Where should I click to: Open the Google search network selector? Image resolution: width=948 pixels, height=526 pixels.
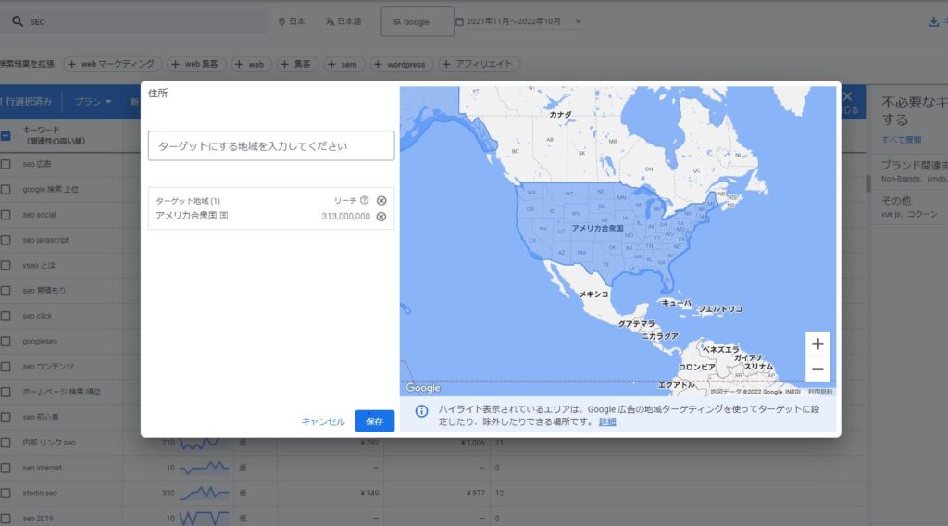[418, 22]
